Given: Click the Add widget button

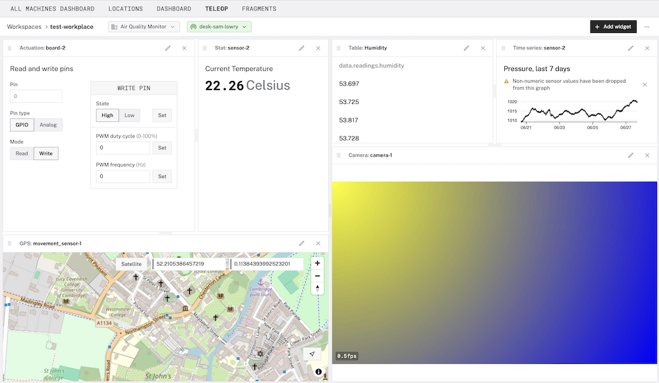Looking at the screenshot, I should click(x=614, y=26).
